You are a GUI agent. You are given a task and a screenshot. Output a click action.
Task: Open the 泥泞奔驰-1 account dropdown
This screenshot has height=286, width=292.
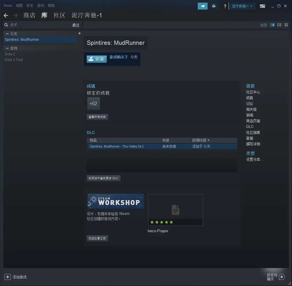[x=242, y=6]
